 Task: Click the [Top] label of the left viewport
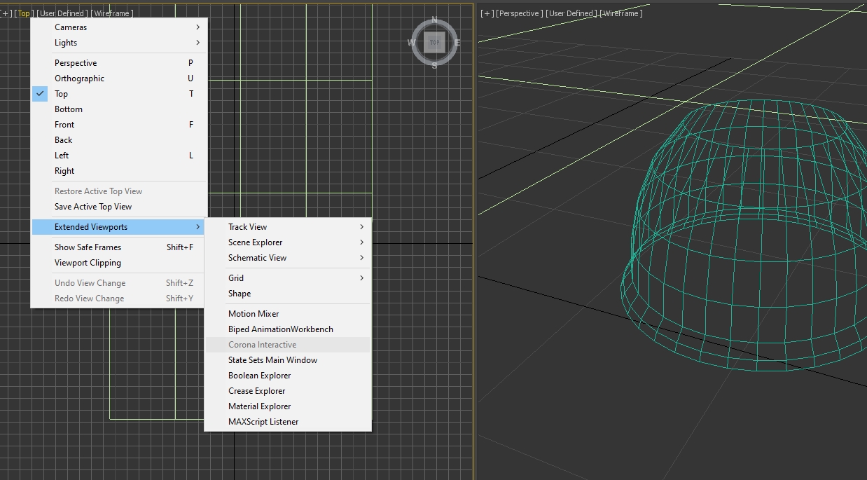[24, 13]
